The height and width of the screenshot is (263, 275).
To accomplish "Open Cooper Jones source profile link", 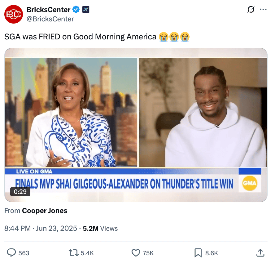I will [45, 211].
